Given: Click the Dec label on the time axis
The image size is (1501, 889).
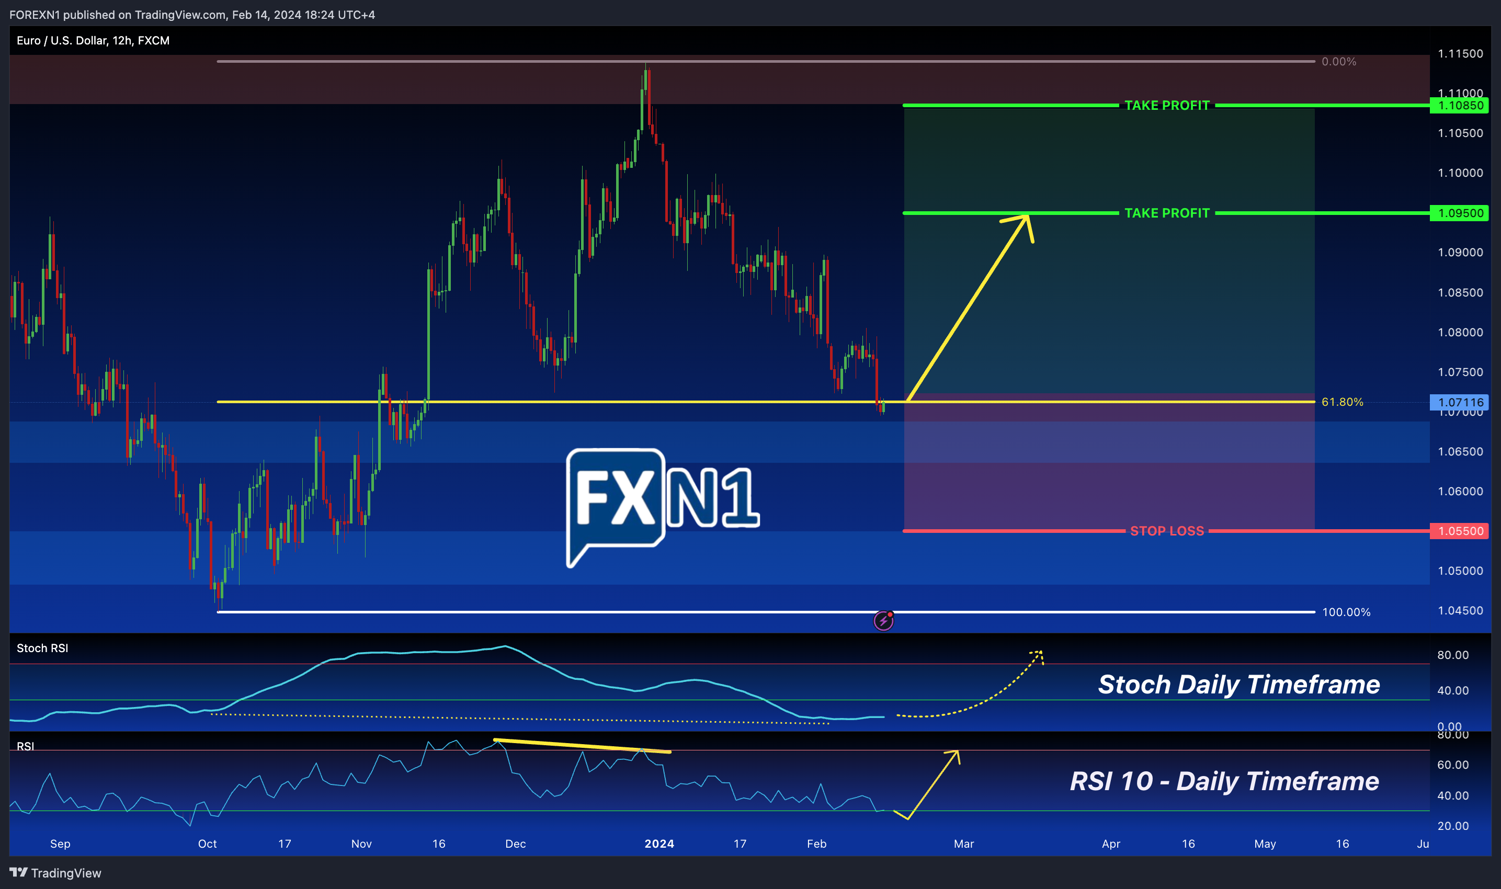Looking at the screenshot, I should (x=515, y=844).
